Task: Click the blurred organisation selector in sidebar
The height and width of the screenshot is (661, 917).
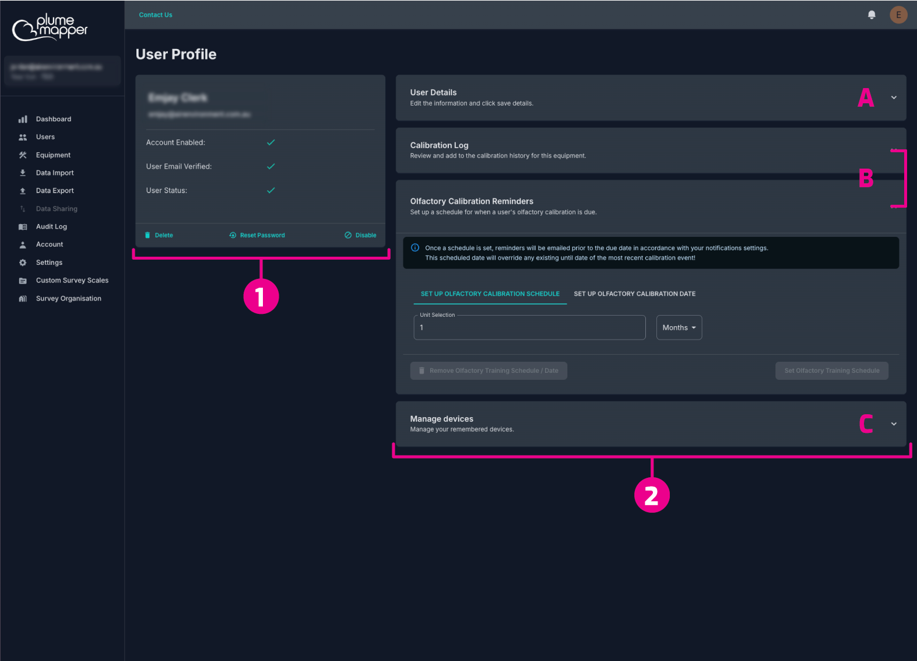Action: (x=62, y=71)
